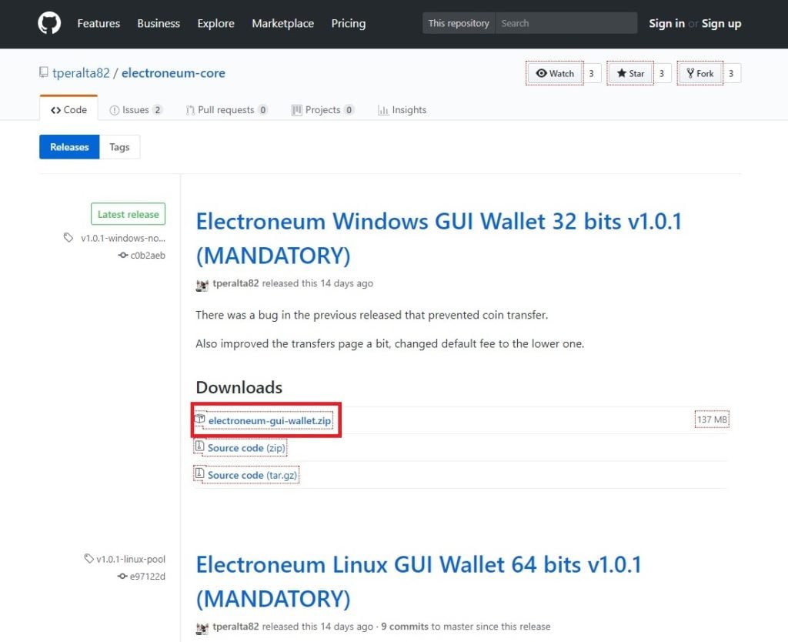Click the tag icon beside v1.0.1-windows-no...

coord(68,237)
